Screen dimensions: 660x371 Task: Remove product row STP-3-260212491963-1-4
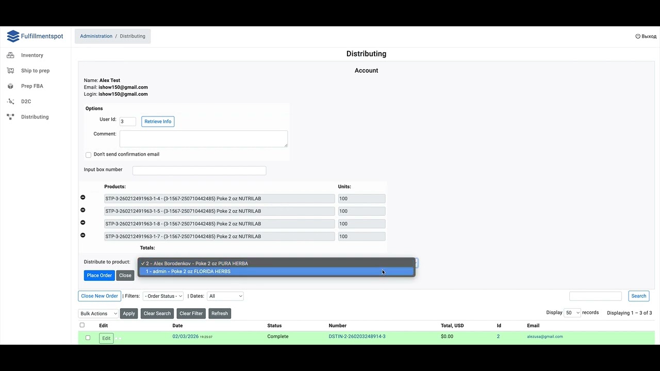coord(82,197)
